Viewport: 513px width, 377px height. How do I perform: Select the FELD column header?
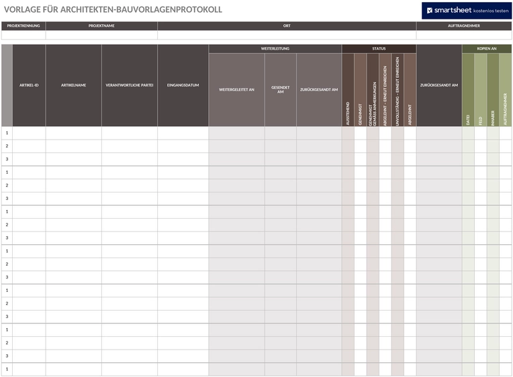pyautogui.click(x=481, y=90)
